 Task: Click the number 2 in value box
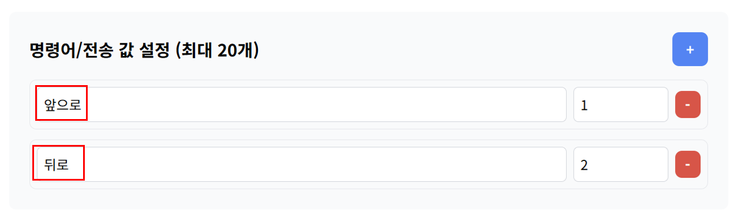pyautogui.click(x=584, y=166)
